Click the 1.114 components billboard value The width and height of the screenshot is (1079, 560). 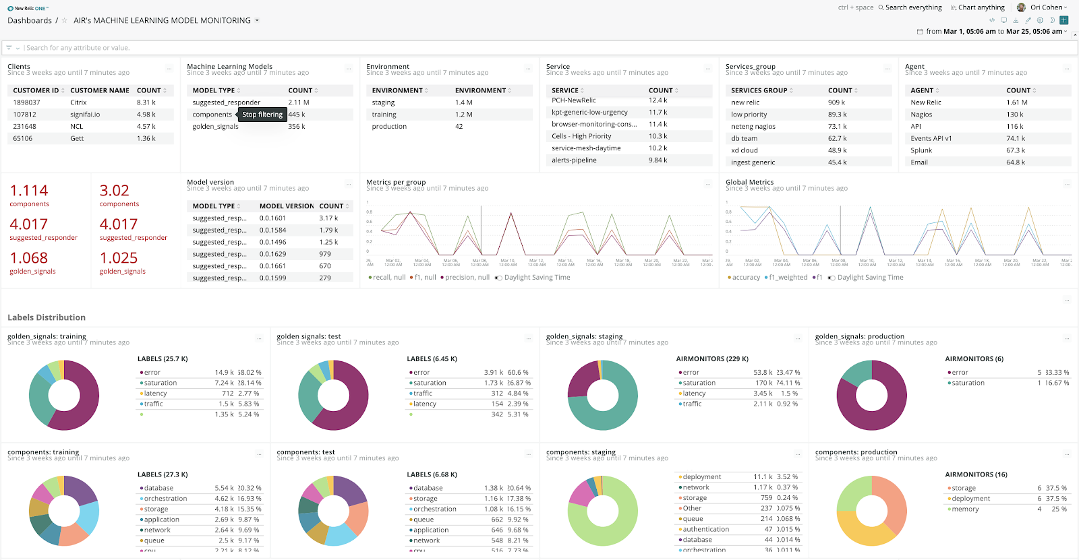[x=29, y=191]
